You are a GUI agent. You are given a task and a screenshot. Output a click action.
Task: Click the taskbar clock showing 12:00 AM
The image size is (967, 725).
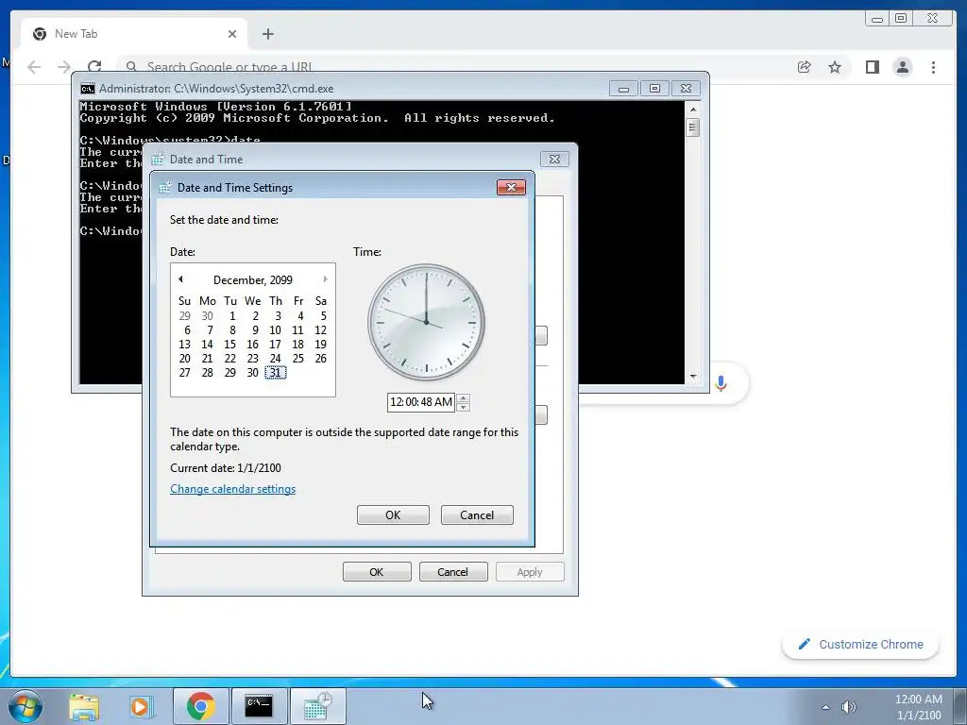(x=918, y=707)
